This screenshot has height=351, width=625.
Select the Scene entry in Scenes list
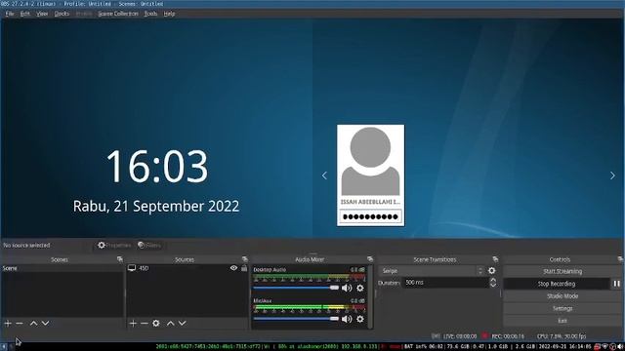click(62, 268)
